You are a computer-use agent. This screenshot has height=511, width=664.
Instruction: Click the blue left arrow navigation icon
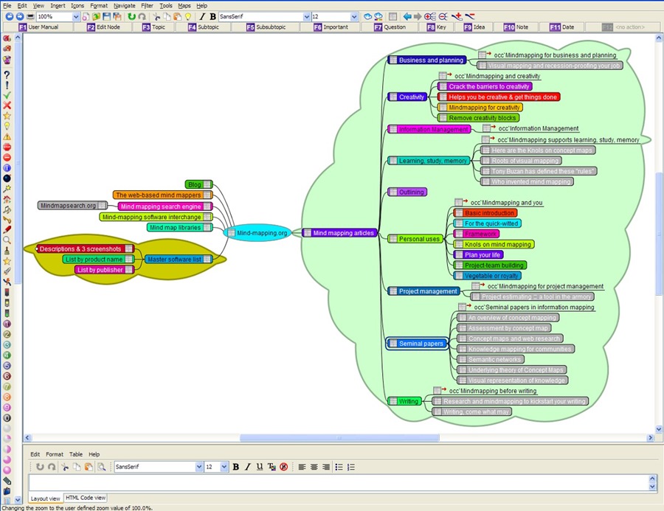[x=407, y=16]
